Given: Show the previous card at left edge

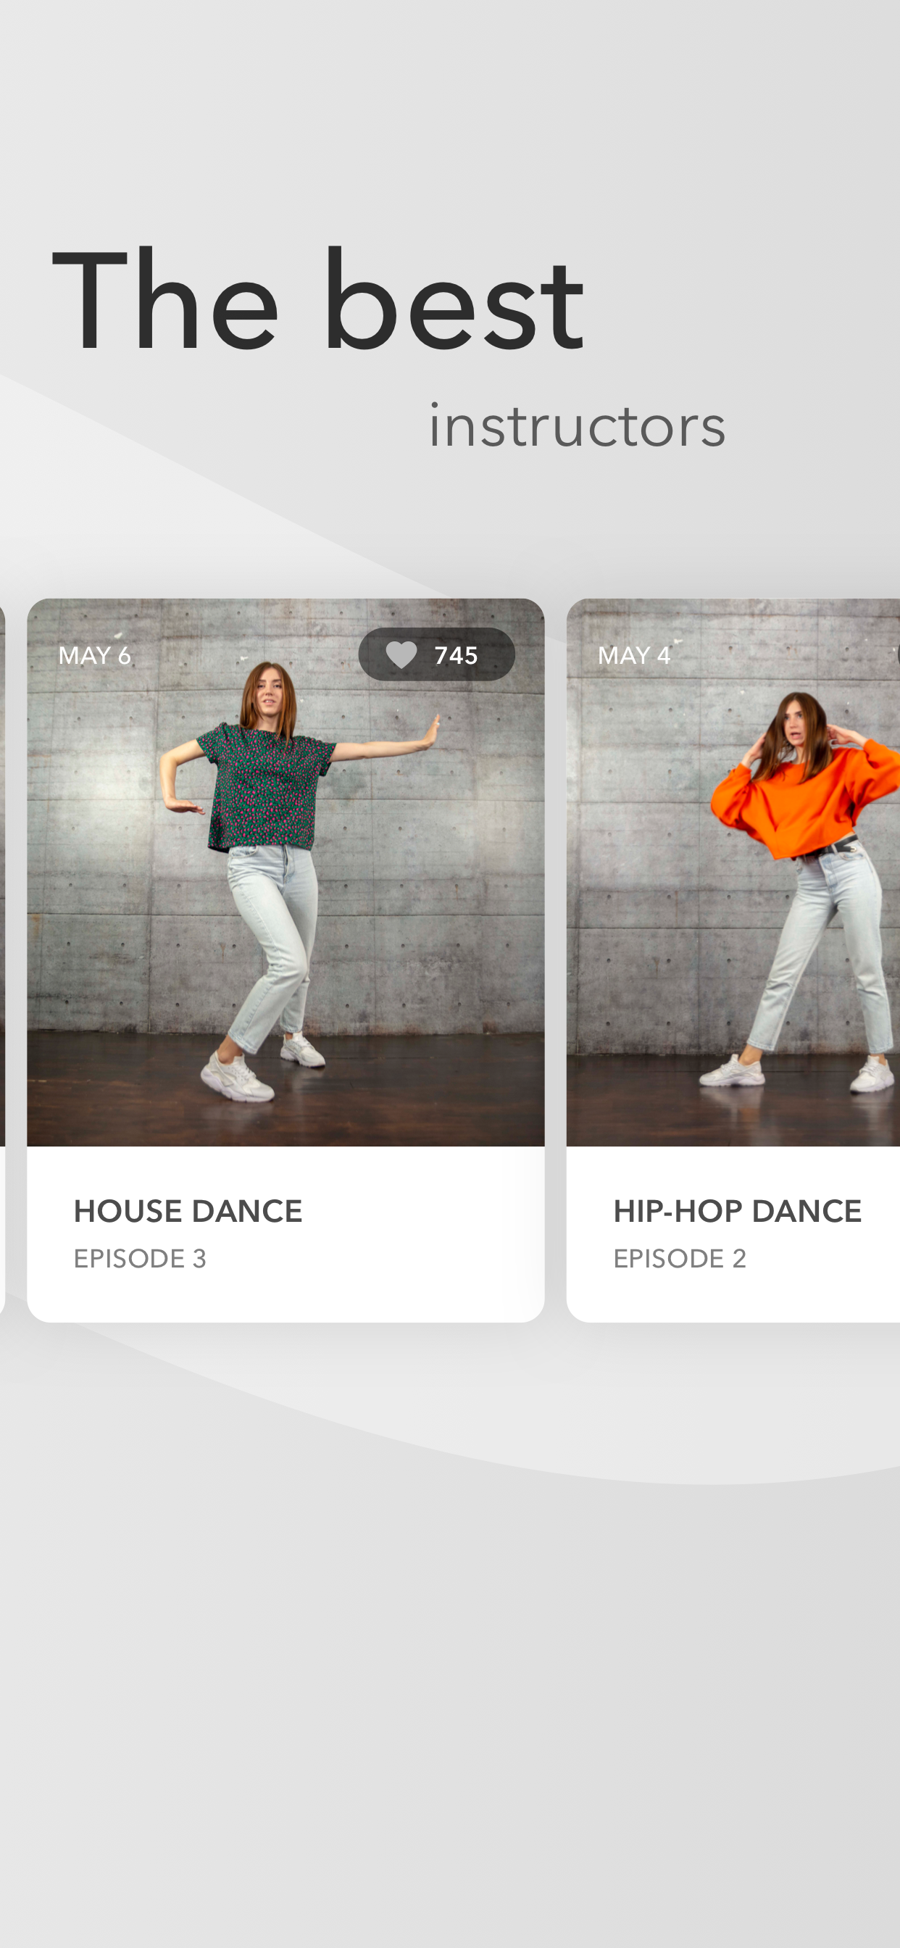Looking at the screenshot, I should (2, 960).
